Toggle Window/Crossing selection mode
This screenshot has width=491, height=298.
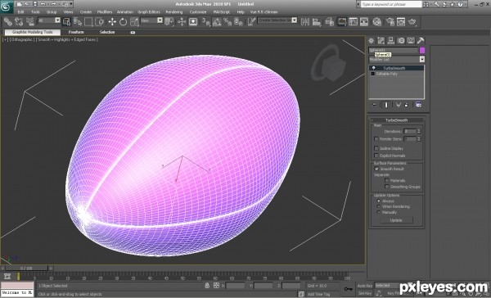100,21
